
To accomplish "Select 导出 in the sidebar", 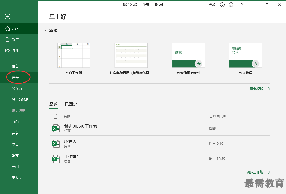I will [19, 144].
